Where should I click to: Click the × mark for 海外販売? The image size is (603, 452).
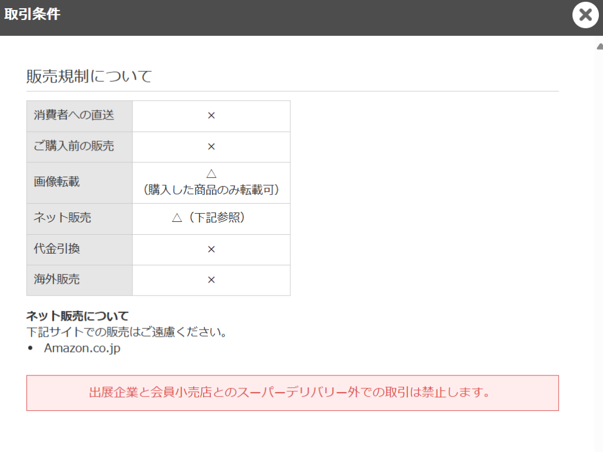[211, 280]
